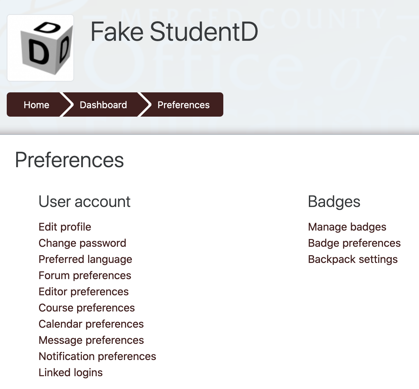
Task: View Message preferences
Action: coord(91,340)
